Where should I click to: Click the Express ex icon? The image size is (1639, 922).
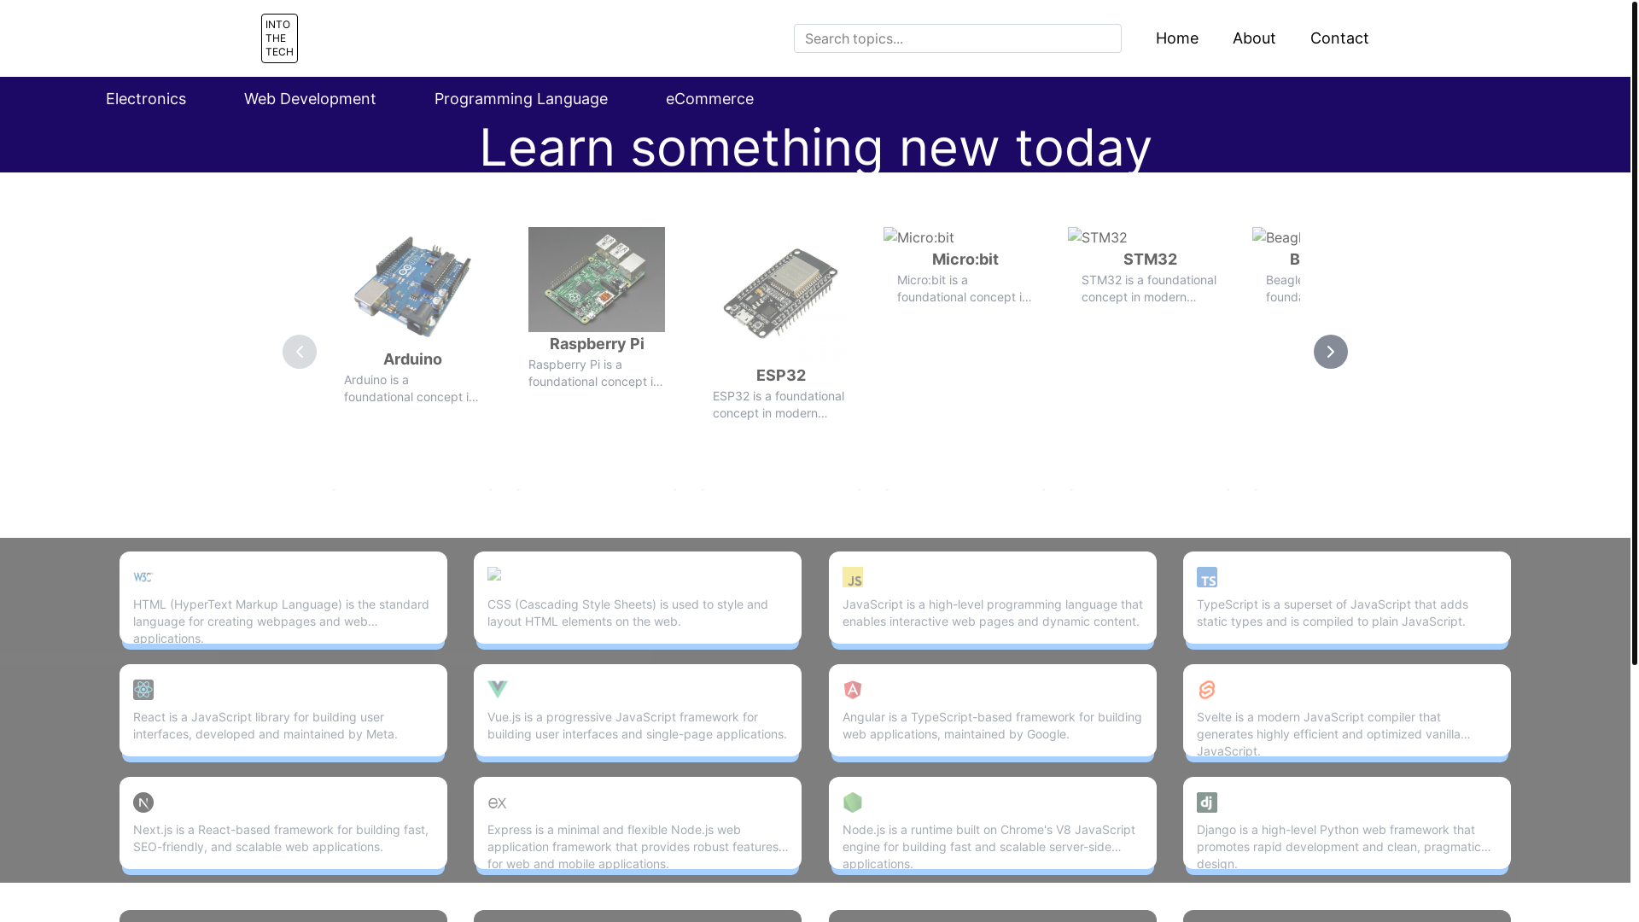pyautogui.click(x=498, y=802)
